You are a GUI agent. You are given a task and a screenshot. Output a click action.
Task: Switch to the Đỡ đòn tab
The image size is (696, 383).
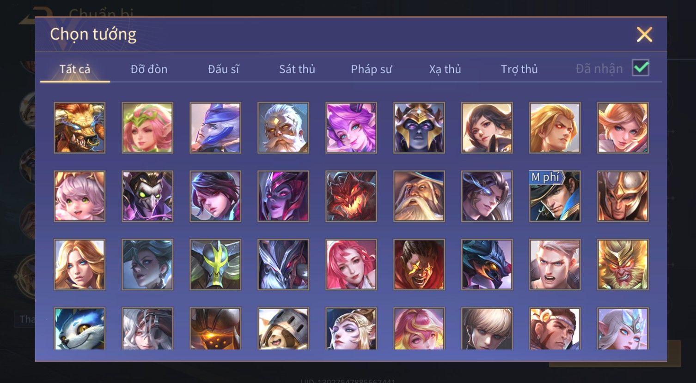(x=149, y=69)
